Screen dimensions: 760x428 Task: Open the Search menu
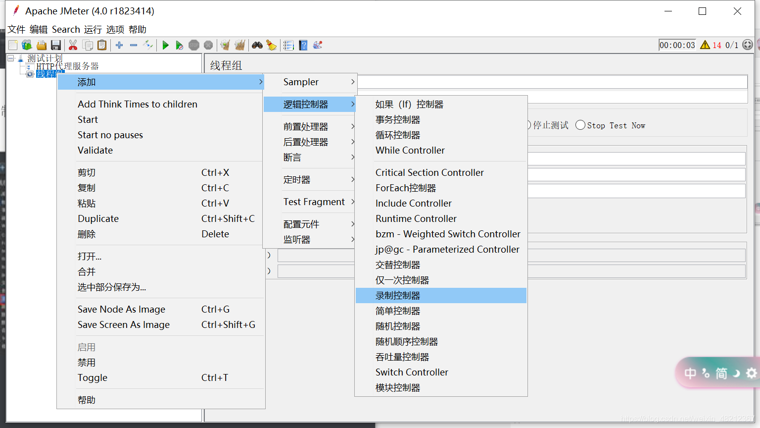coord(66,29)
